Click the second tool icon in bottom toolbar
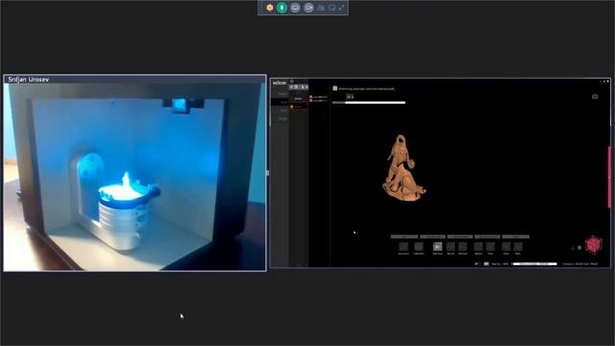Image resolution: width=615 pixels, height=346 pixels. pyautogui.click(x=419, y=246)
